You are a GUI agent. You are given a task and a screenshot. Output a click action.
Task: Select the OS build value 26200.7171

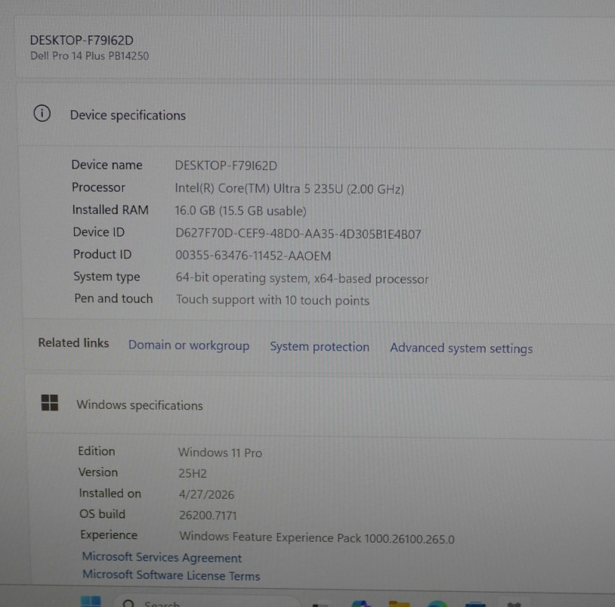click(208, 516)
